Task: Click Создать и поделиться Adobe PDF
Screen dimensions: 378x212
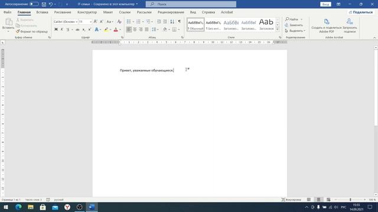Action: [327, 26]
